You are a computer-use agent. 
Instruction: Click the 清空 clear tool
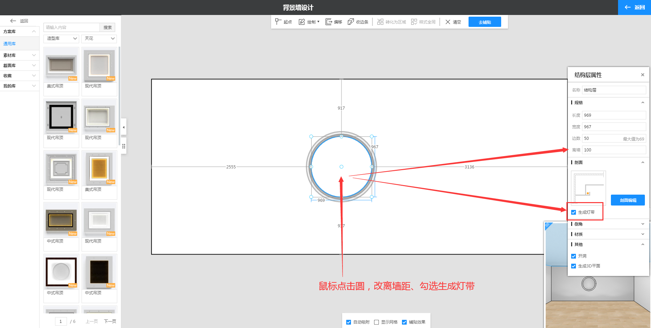click(x=453, y=22)
